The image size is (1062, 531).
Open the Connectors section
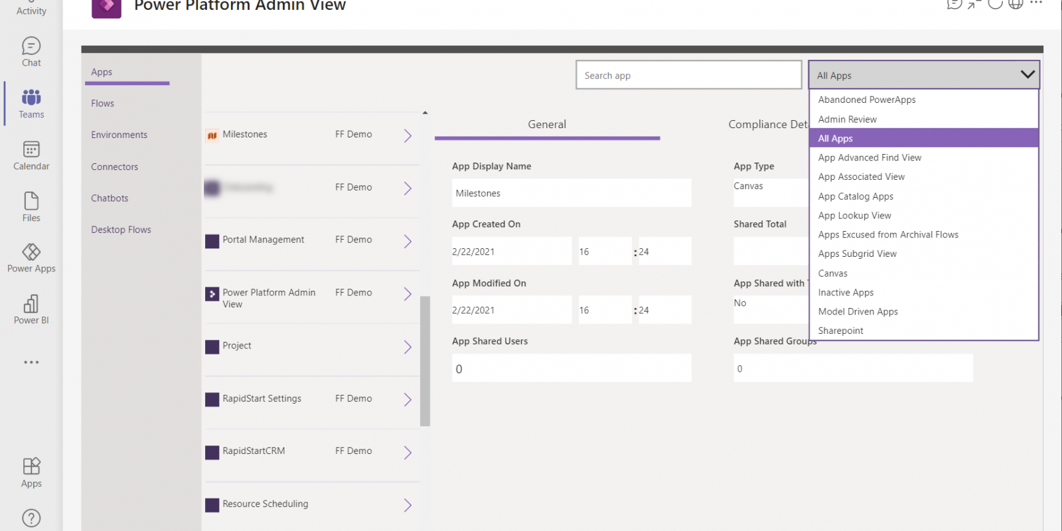click(114, 167)
